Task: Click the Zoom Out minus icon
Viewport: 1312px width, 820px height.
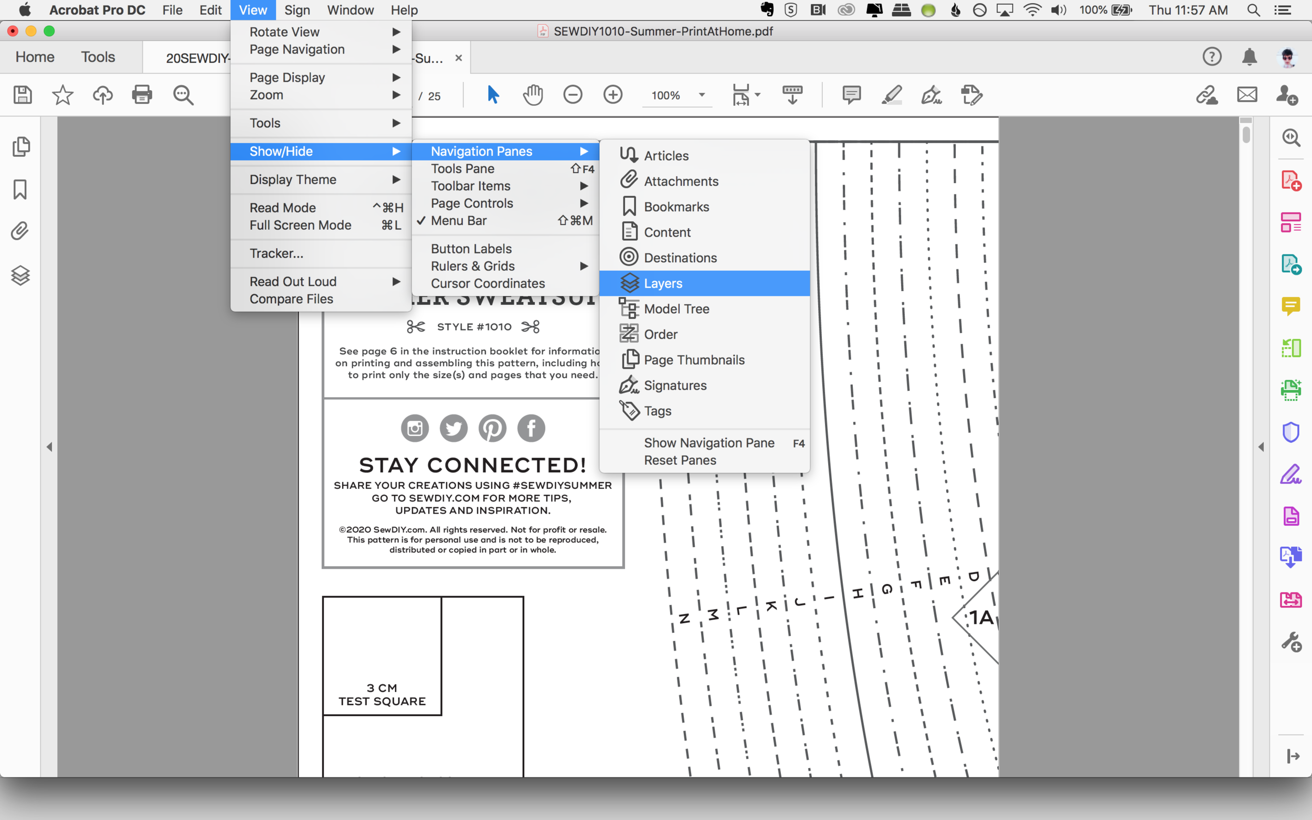Action: [573, 95]
